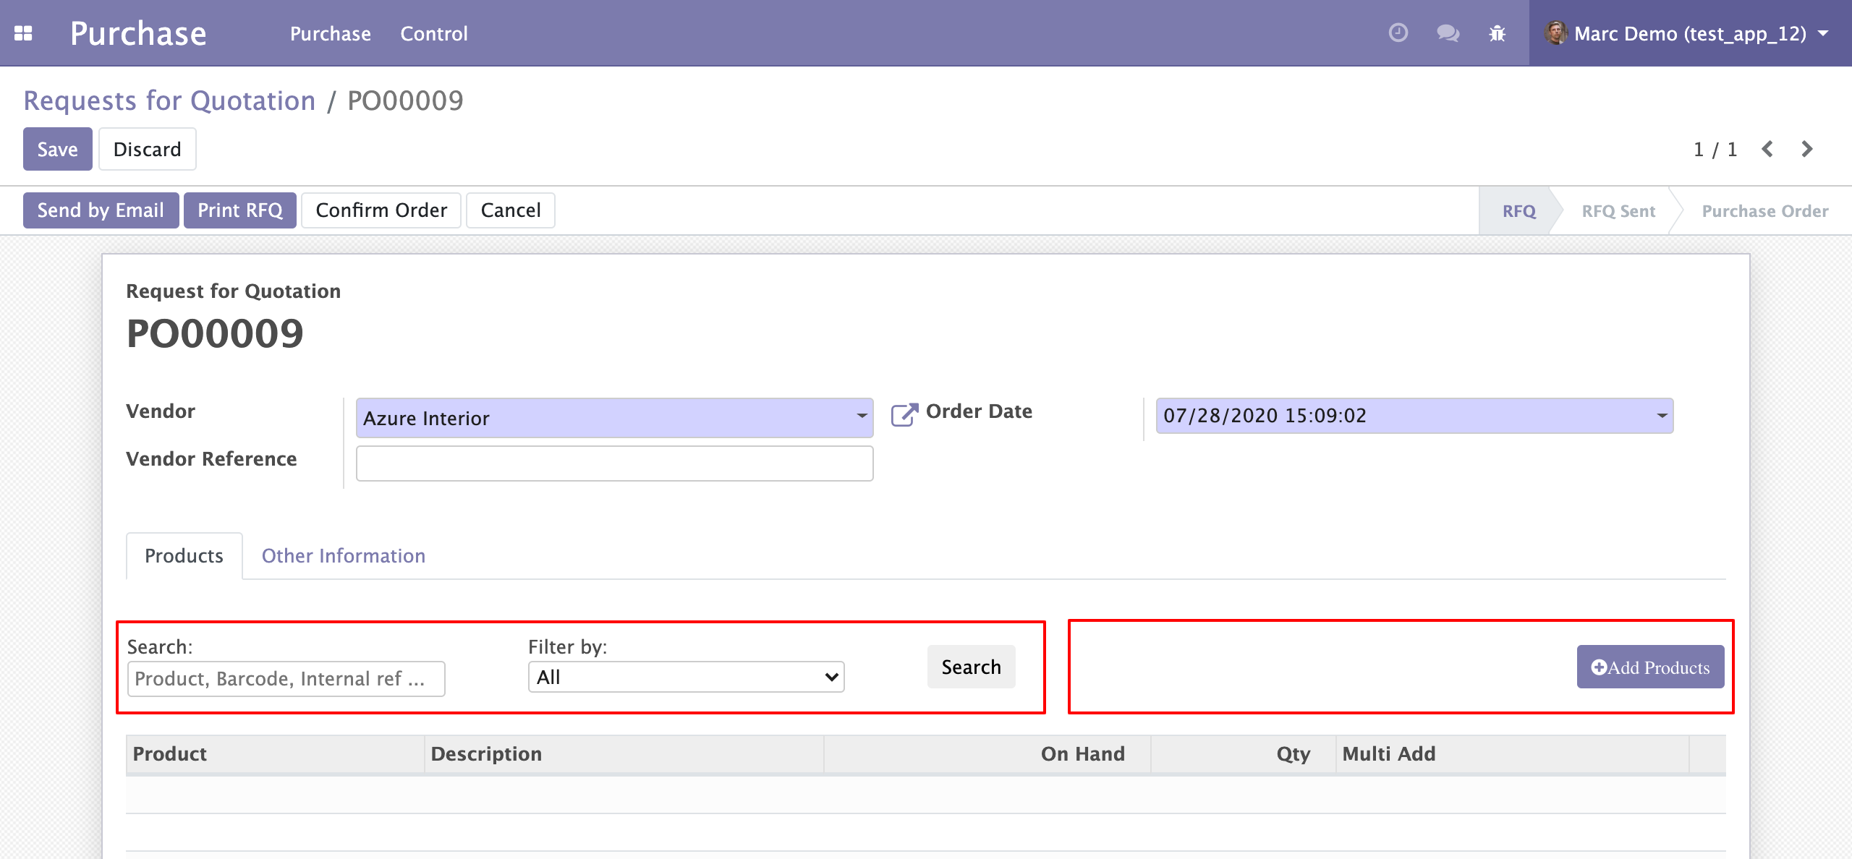
Task: Expand the Vendor dropdown
Action: coord(861,417)
